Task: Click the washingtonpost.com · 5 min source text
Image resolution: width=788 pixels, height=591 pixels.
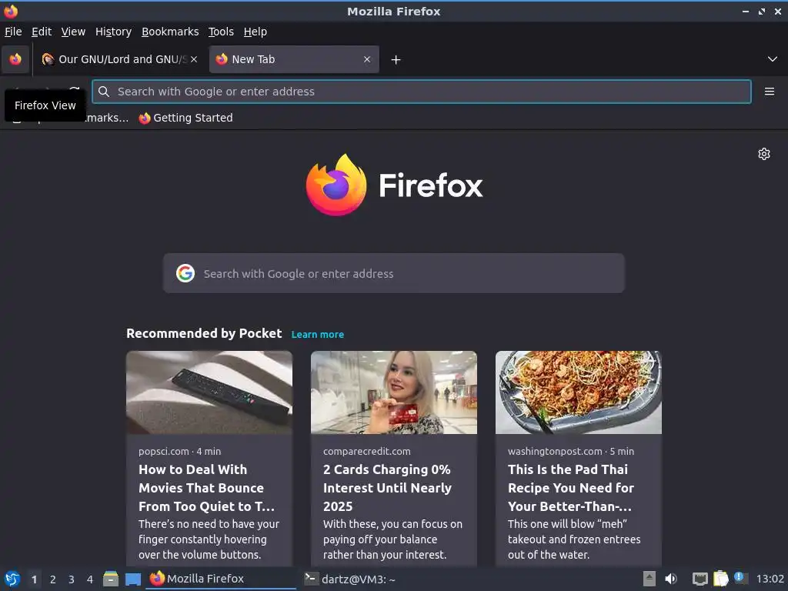Action: click(x=571, y=451)
